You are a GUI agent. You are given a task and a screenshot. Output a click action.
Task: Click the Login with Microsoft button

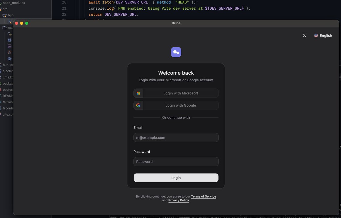click(x=176, y=93)
